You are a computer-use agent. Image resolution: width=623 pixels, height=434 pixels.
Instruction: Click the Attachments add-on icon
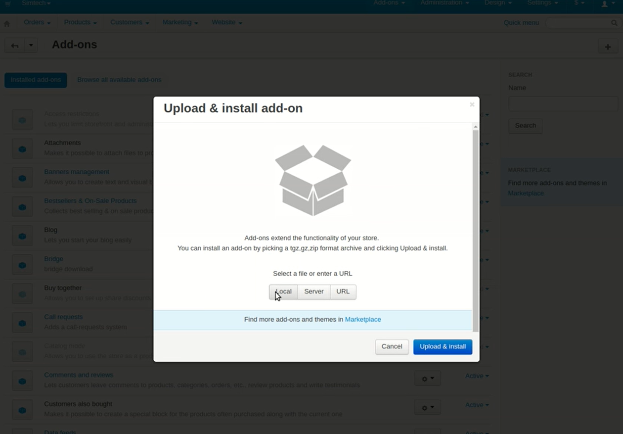tap(22, 148)
